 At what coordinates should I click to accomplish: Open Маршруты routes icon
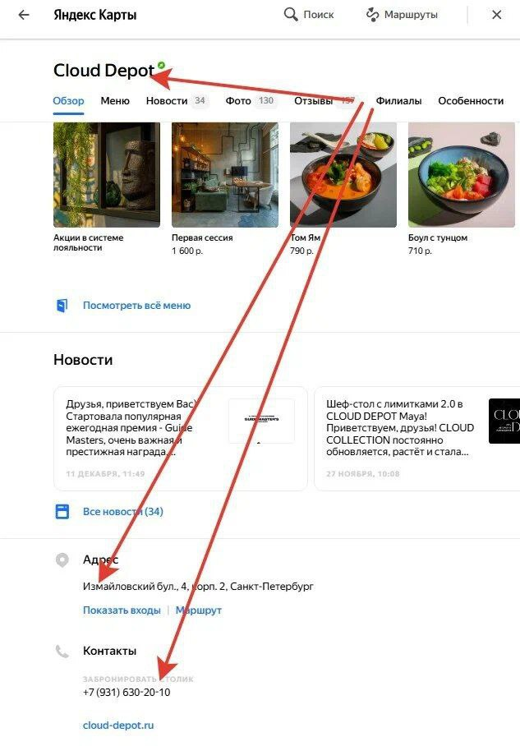pyautogui.click(x=372, y=15)
